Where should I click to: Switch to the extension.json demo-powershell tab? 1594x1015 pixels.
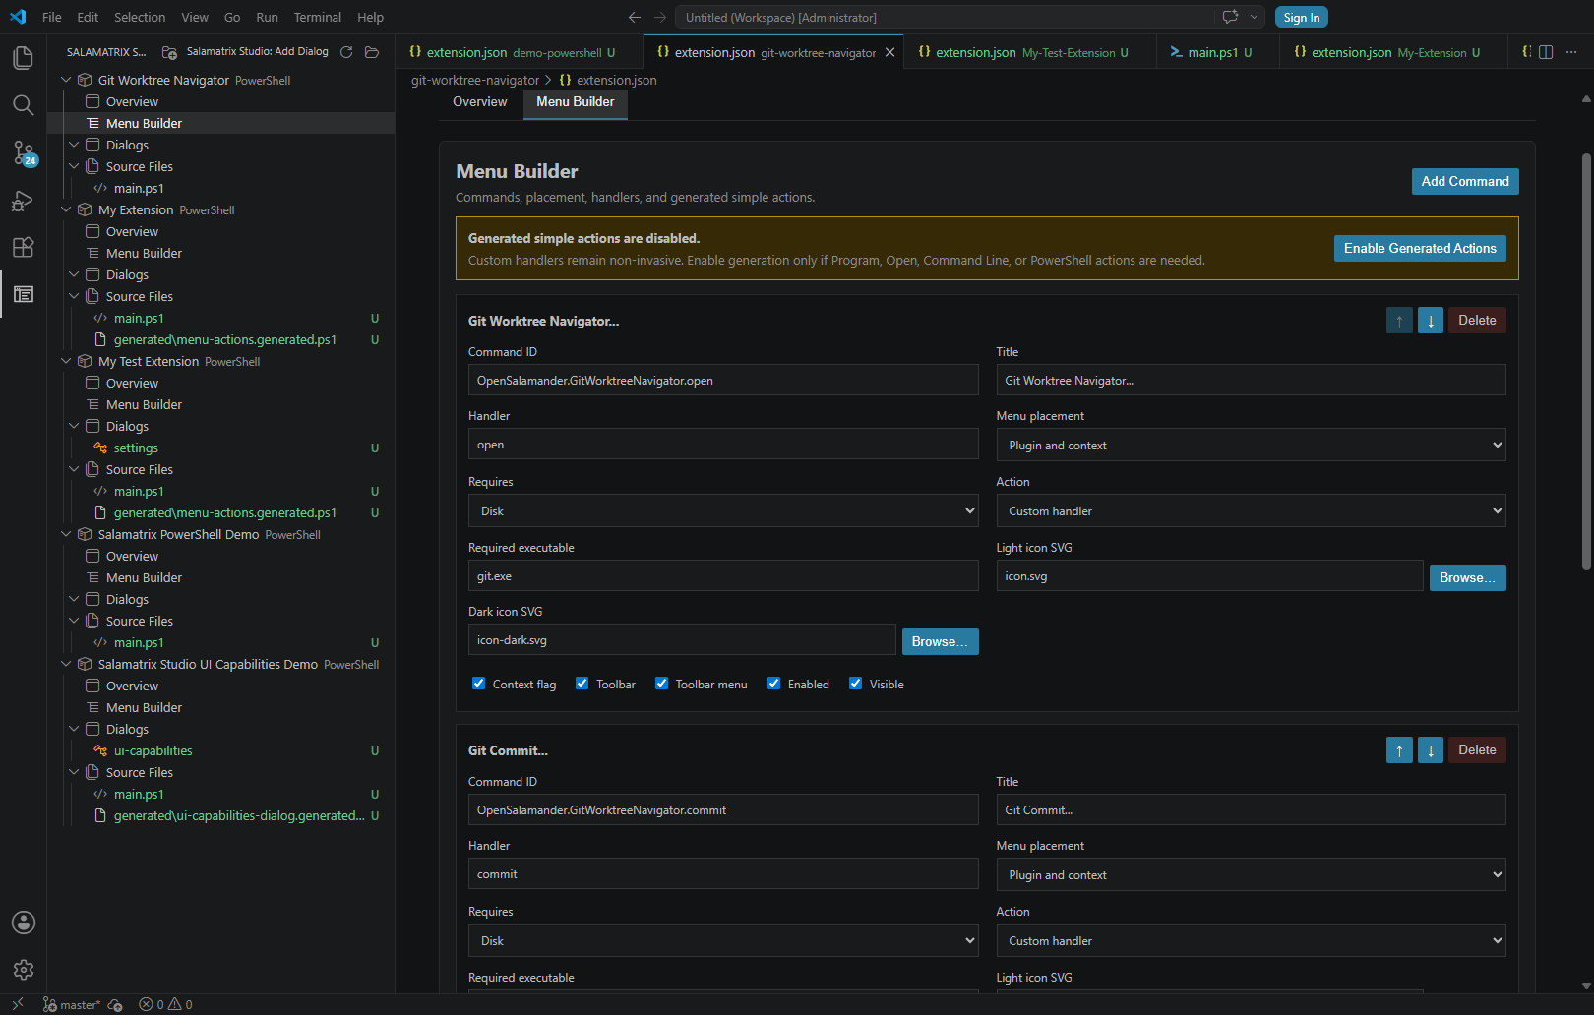point(519,52)
